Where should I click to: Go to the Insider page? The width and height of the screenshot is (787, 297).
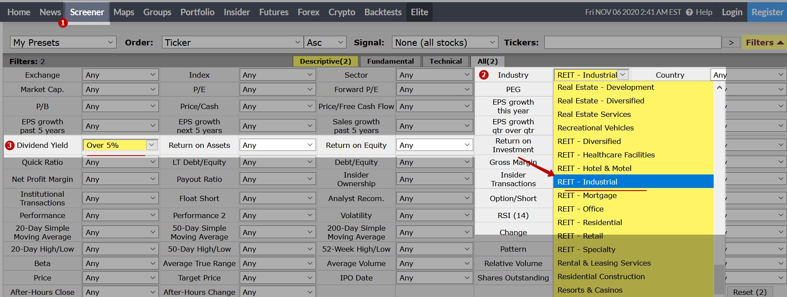click(x=237, y=12)
